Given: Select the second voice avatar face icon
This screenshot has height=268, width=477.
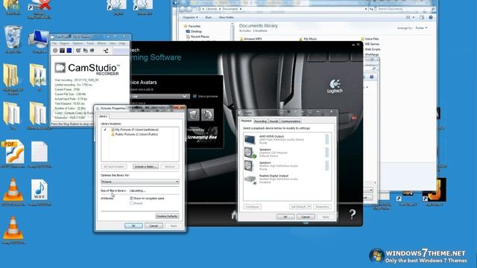Looking at the screenshot, I should (x=207, y=115).
